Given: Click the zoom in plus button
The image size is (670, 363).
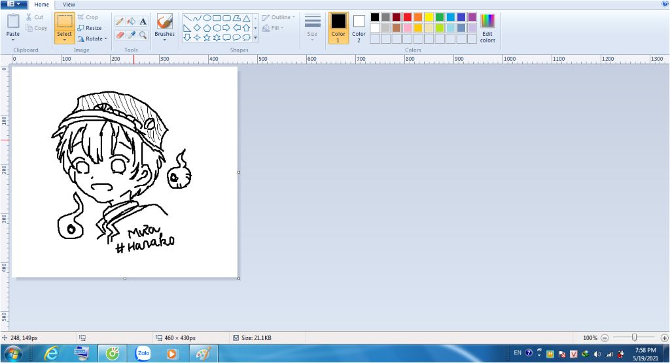Looking at the screenshot, I should coord(665,338).
